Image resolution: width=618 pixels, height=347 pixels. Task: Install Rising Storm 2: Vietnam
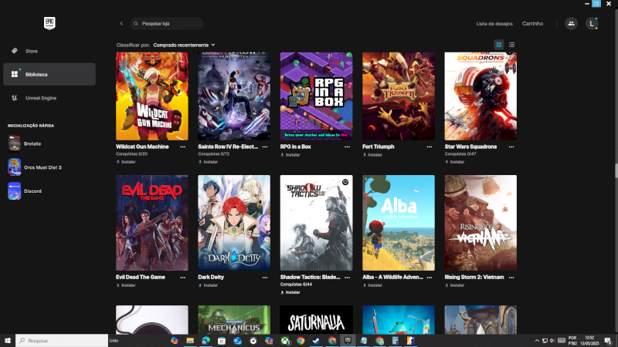455,285
